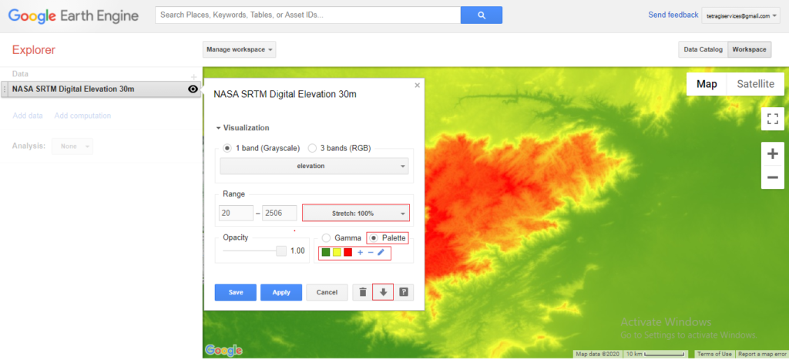Click the Explorer heading

(x=34, y=50)
